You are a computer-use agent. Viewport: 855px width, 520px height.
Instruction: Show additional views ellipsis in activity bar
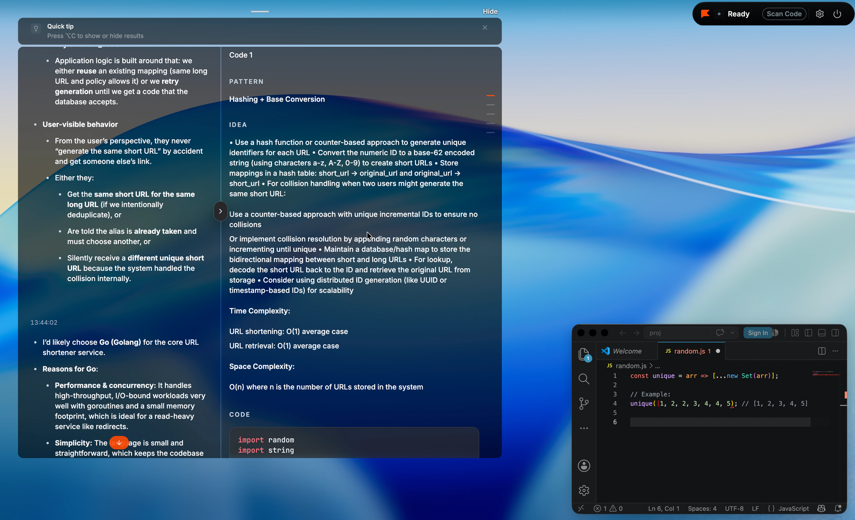click(584, 428)
